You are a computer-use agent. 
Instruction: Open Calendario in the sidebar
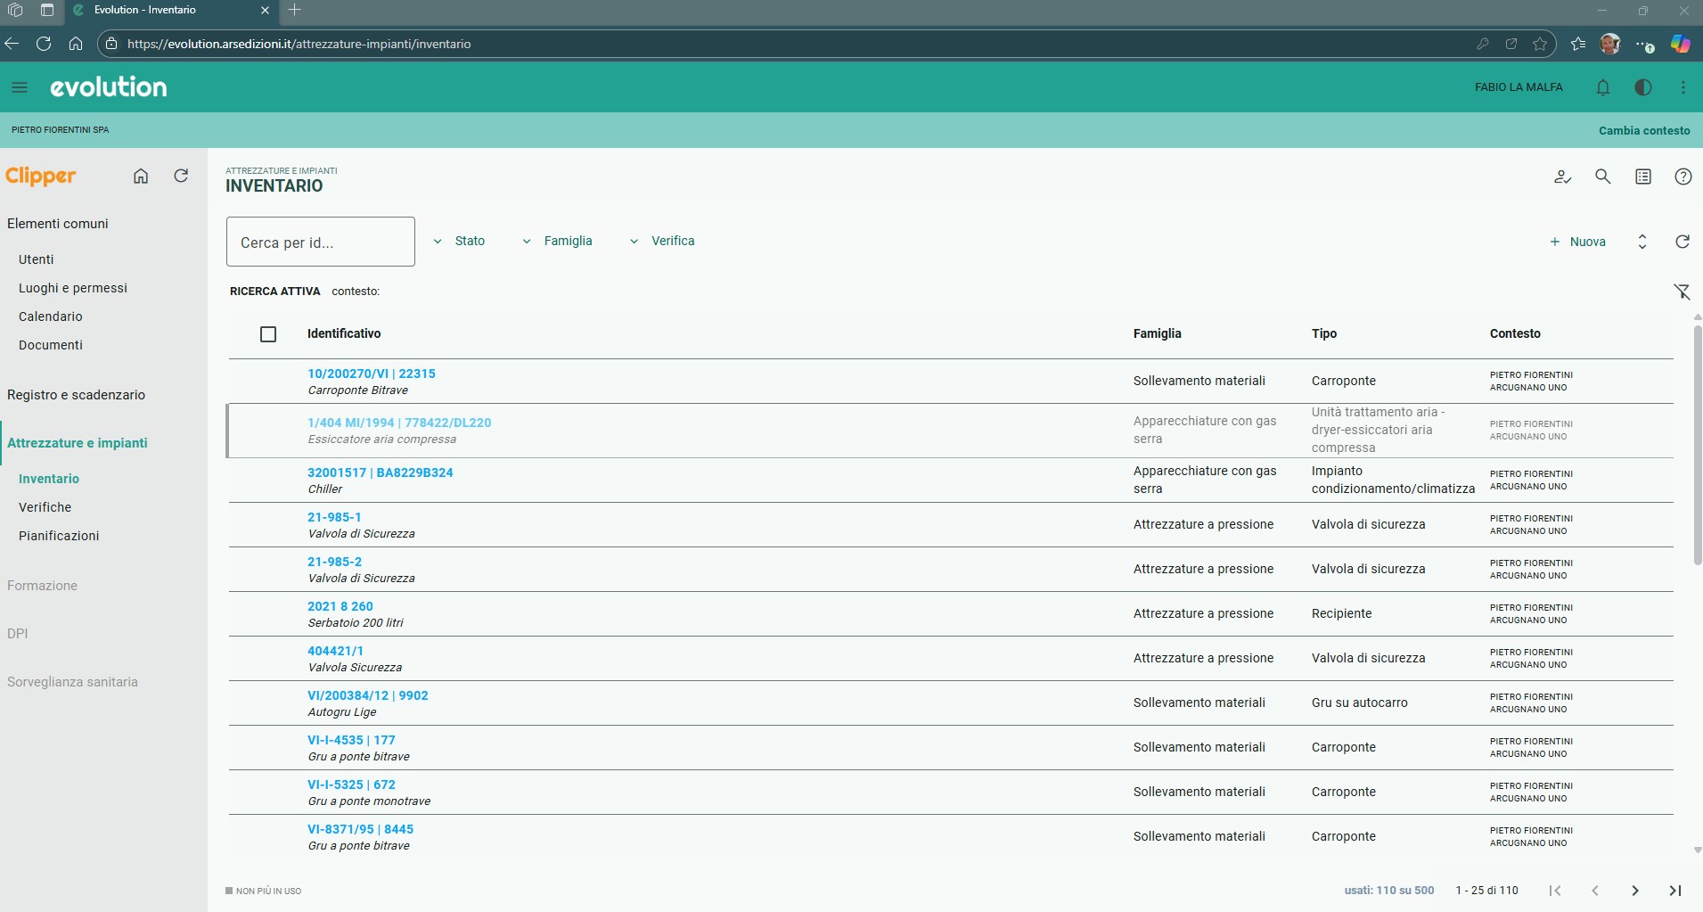click(x=51, y=316)
